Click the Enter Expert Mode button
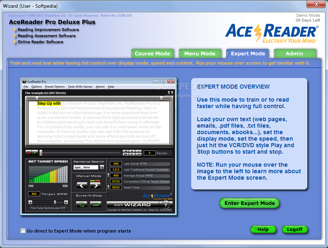 click(249, 203)
